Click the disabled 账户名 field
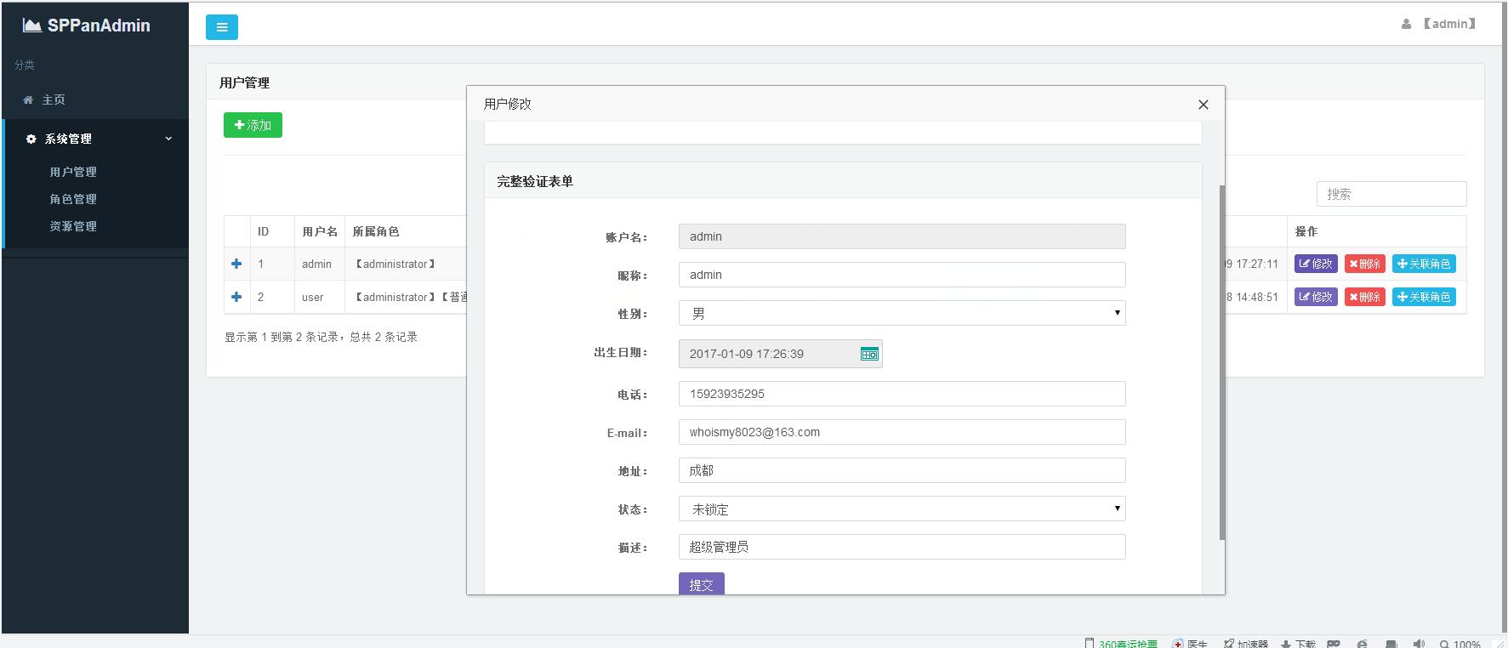The width and height of the screenshot is (1508, 648). point(902,236)
